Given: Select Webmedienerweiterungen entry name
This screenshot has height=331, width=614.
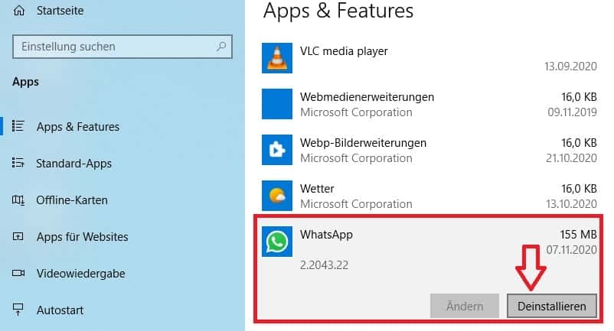Looking at the screenshot, I should [x=367, y=97].
